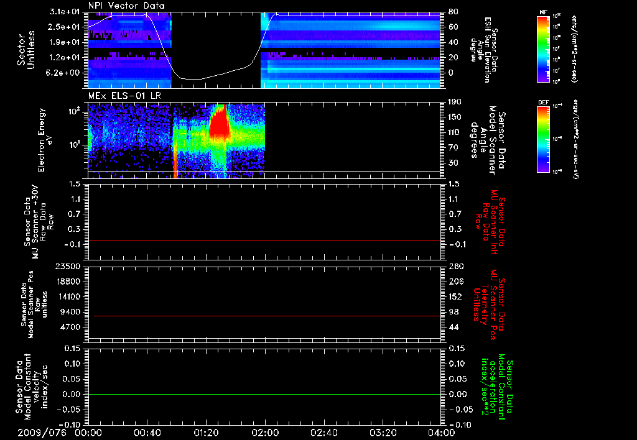637x440 pixels.
Task: Click the 150 scanner angle tick label
Action: (455, 117)
